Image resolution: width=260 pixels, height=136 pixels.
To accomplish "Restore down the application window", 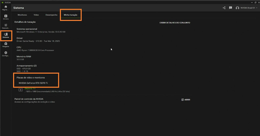I will coord(255,2).
